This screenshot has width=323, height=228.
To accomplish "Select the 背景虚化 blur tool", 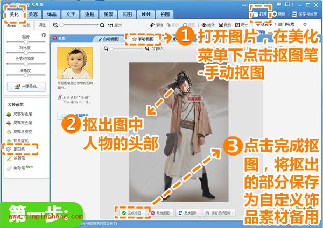I will pyautogui.click(x=18, y=140).
